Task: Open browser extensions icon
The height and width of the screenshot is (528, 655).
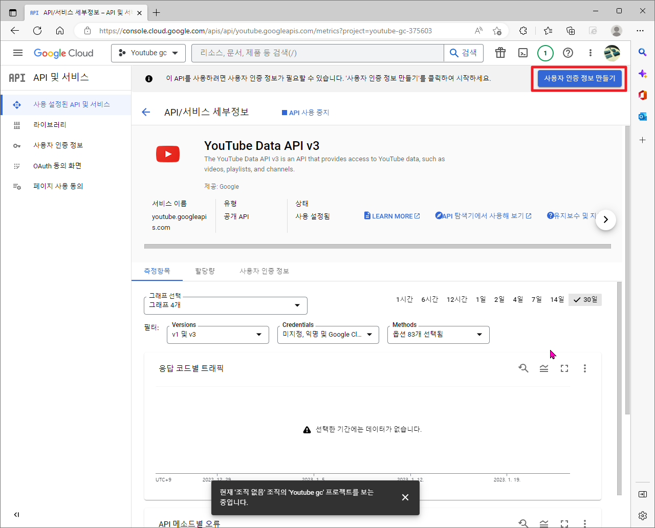Action: tap(523, 31)
